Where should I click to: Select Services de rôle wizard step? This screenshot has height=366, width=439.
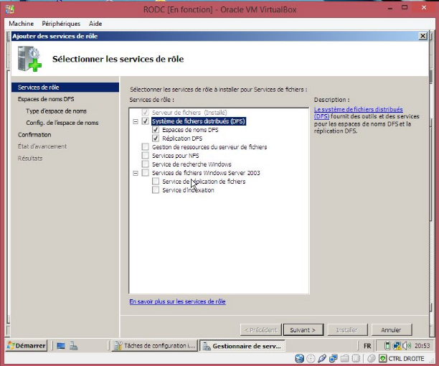(x=65, y=88)
